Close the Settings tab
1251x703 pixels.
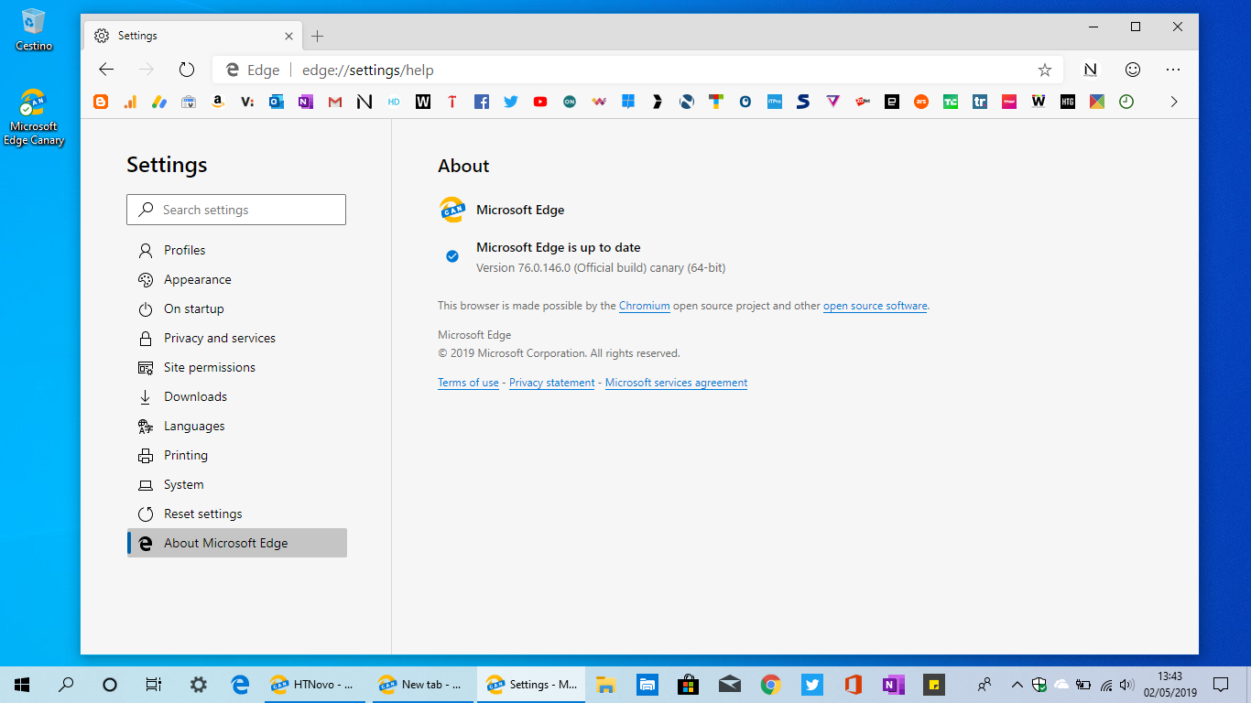tap(288, 37)
